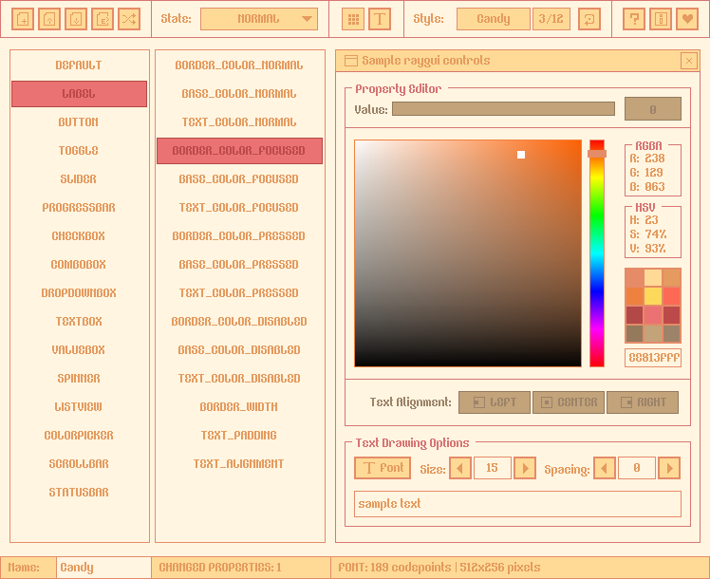
Task: Click the random style shuffle icon
Action: tap(129, 19)
